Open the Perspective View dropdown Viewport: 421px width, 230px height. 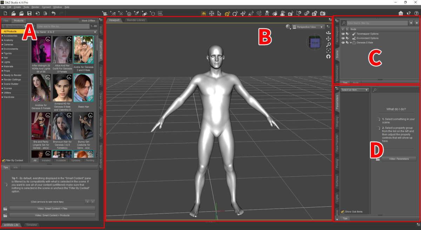[308, 27]
